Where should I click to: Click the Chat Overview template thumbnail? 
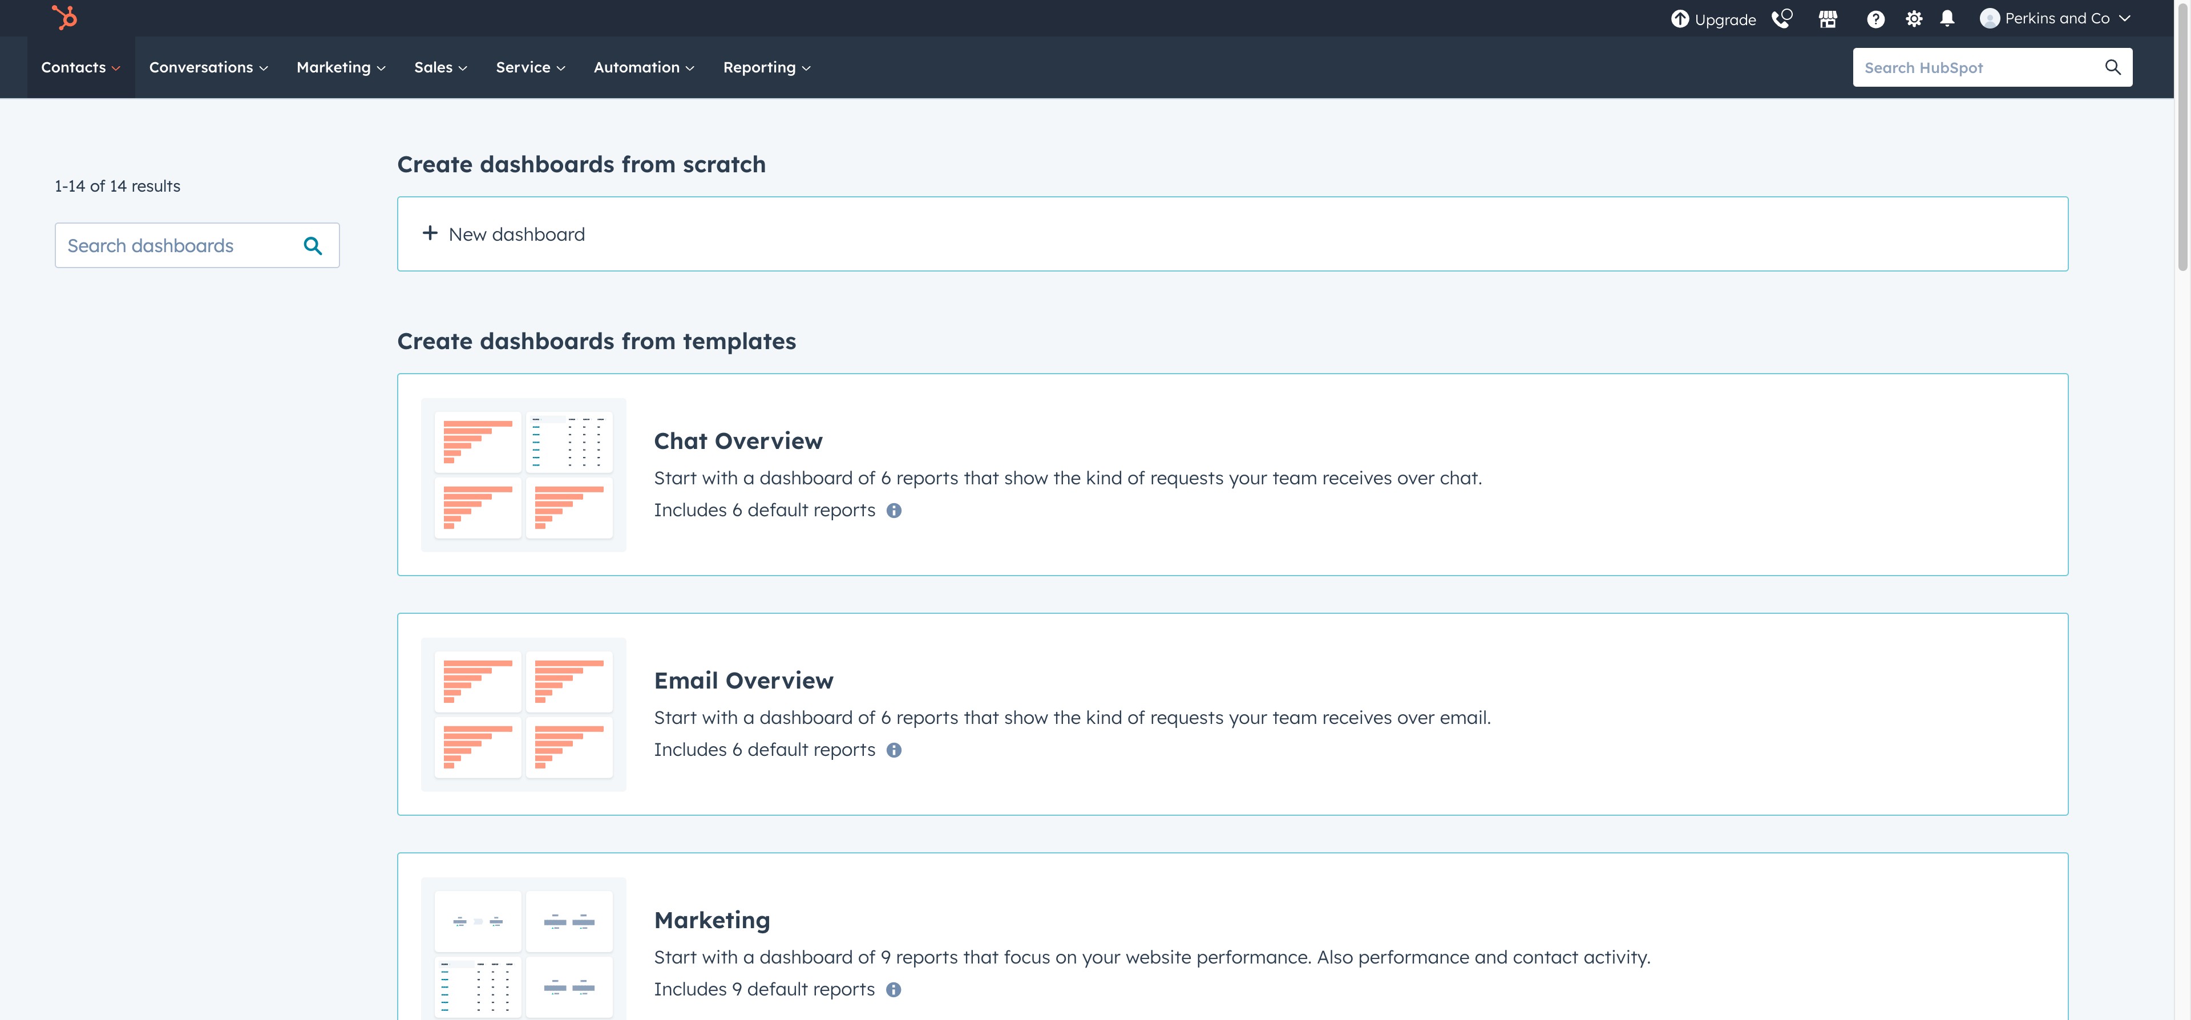(x=523, y=475)
